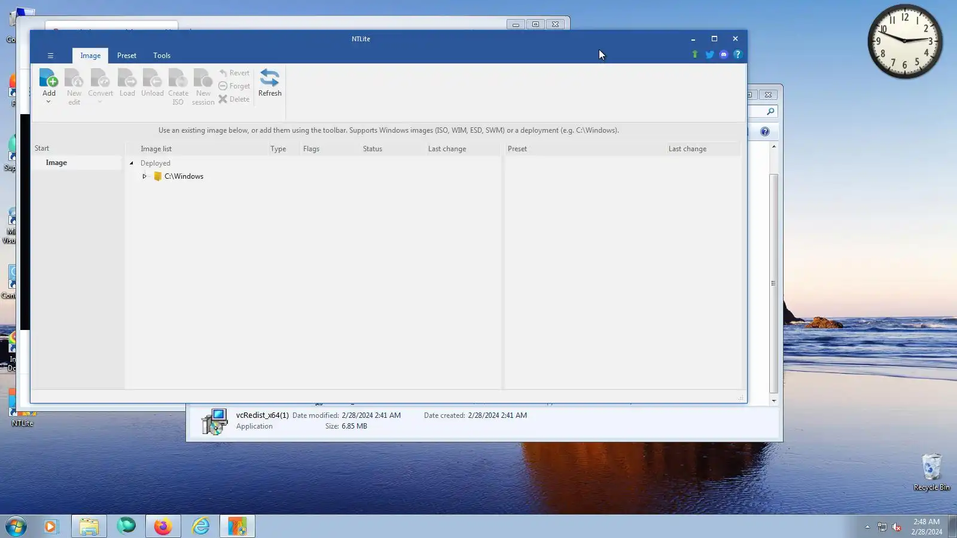Sort by the Status column header

pyautogui.click(x=373, y=149)
